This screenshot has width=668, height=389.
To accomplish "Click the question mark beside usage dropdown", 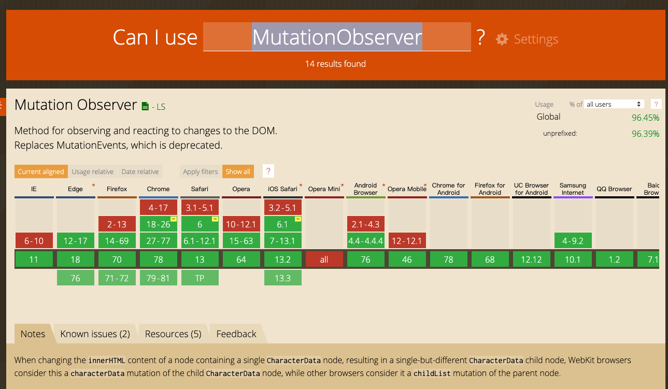I will click(656, 104).
